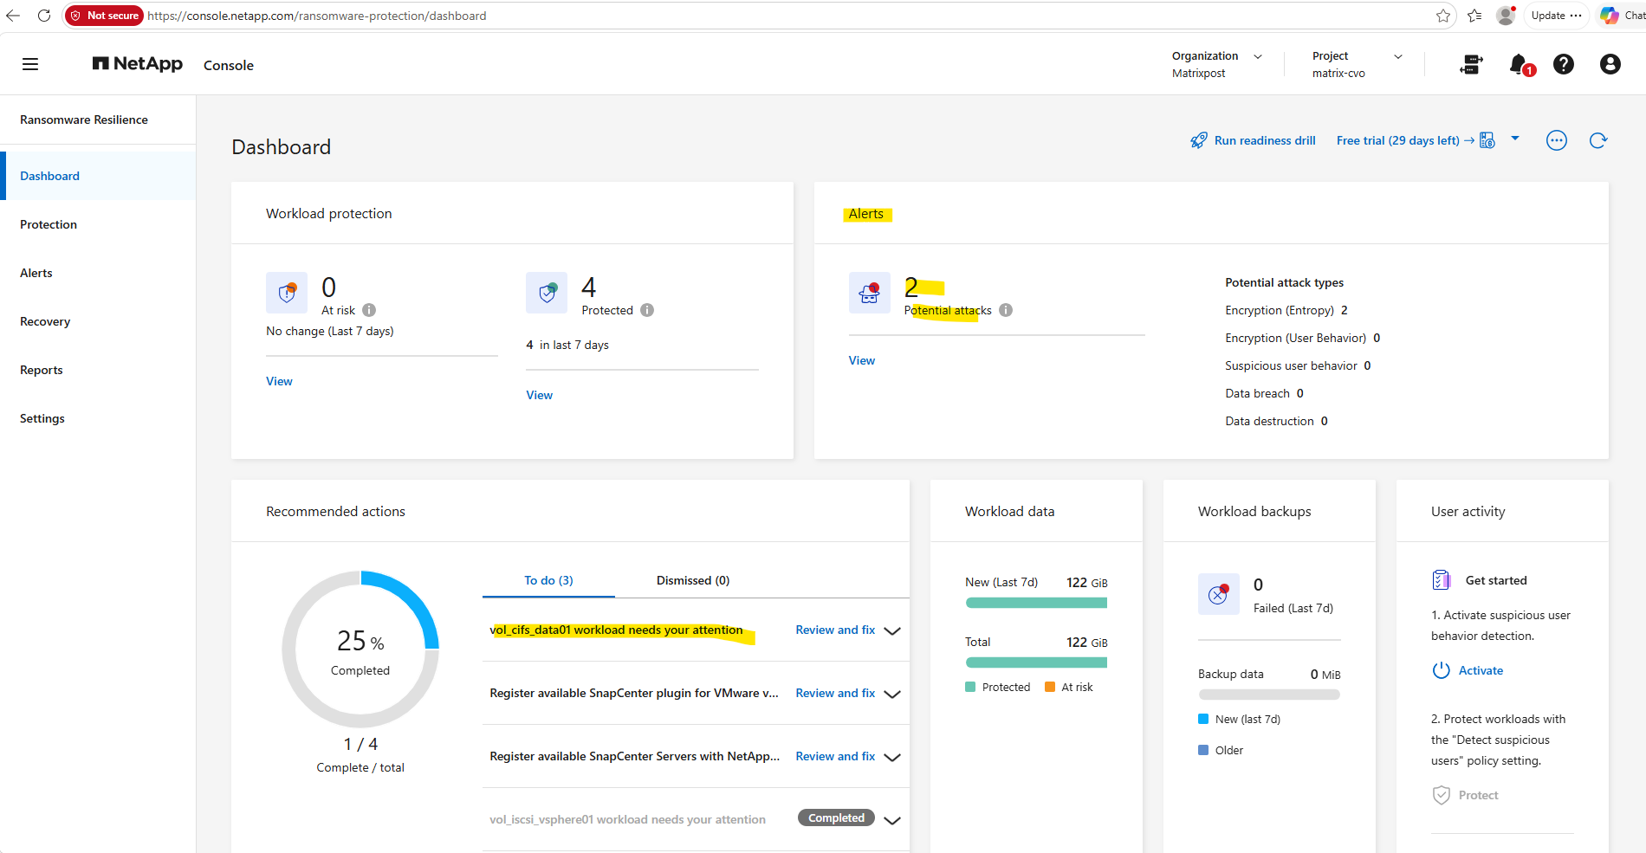Refresh the dashboard data

click(x=1598, y=140)
